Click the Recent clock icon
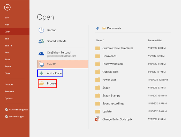Viewport: 181px width, 137px height. [x=41, y=30]
